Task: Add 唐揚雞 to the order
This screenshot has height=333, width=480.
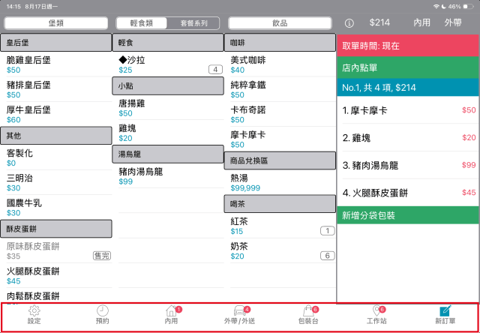Action: (x=168, y=108)
